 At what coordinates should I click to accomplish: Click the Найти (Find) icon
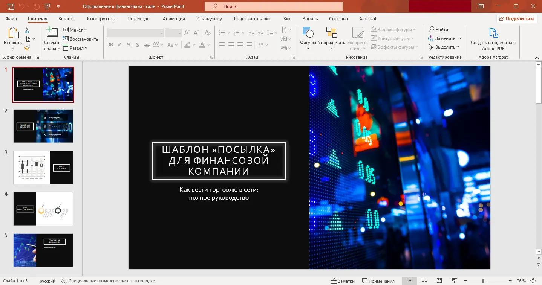tap(439, 29)
